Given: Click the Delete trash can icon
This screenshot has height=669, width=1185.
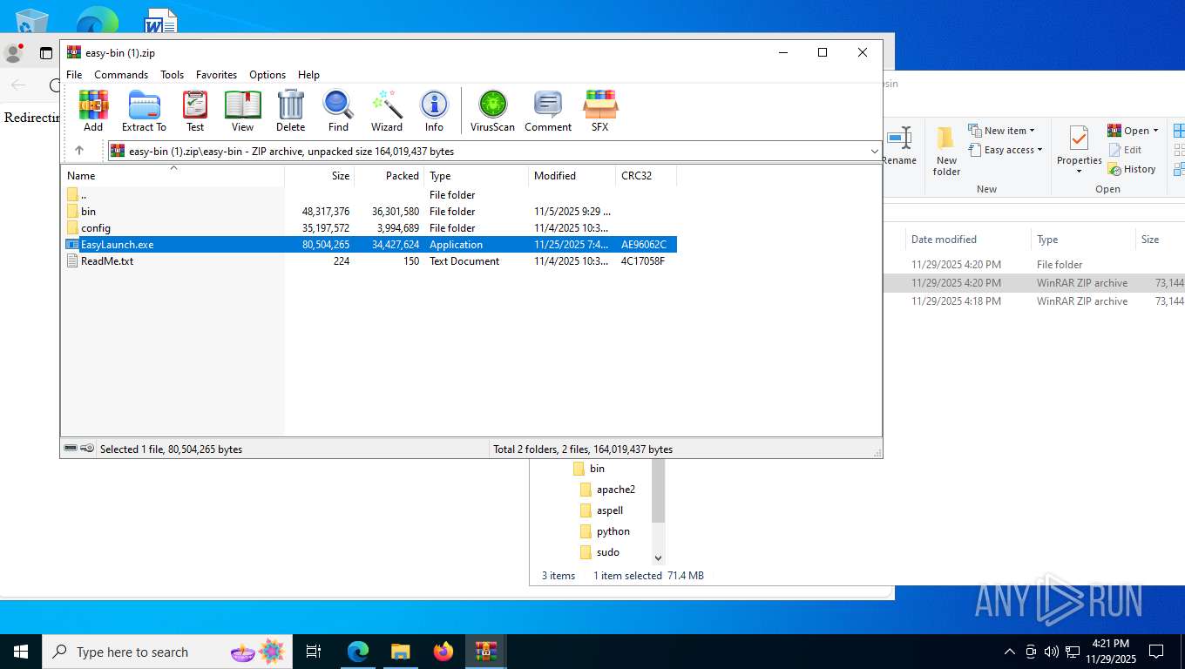Looking at the screenshot, I should click(x=290, y=111).
